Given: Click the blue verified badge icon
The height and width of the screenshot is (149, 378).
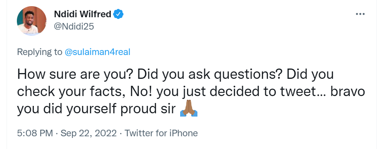Looking at the screenshot, I should click(x=118, y=14).
